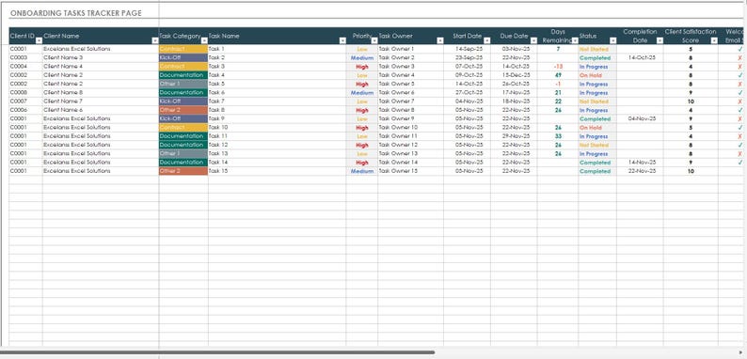Open the Status filter dropdown
747x359 pixels.
[612, 40]
